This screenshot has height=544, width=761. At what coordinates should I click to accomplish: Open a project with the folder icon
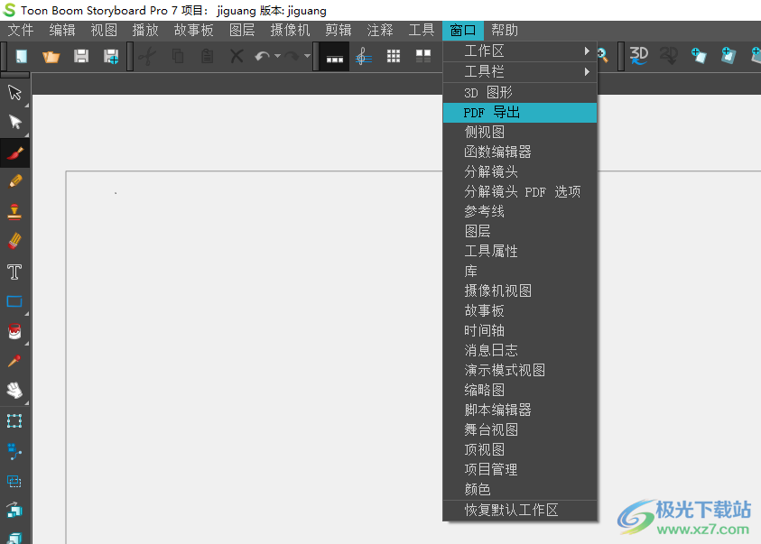point(51,57)
